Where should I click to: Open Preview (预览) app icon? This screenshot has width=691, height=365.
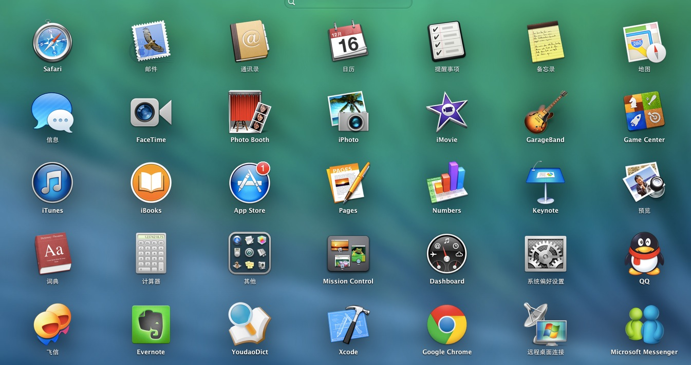pyautogui.click(x=644, y=183)
